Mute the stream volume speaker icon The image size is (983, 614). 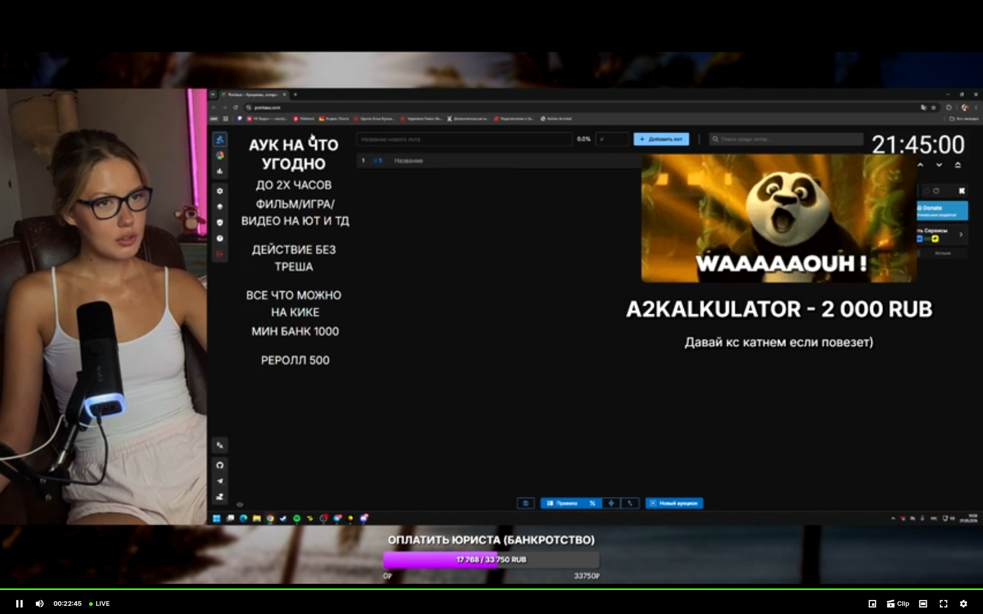pyautogui.click(x=39, y=604)
